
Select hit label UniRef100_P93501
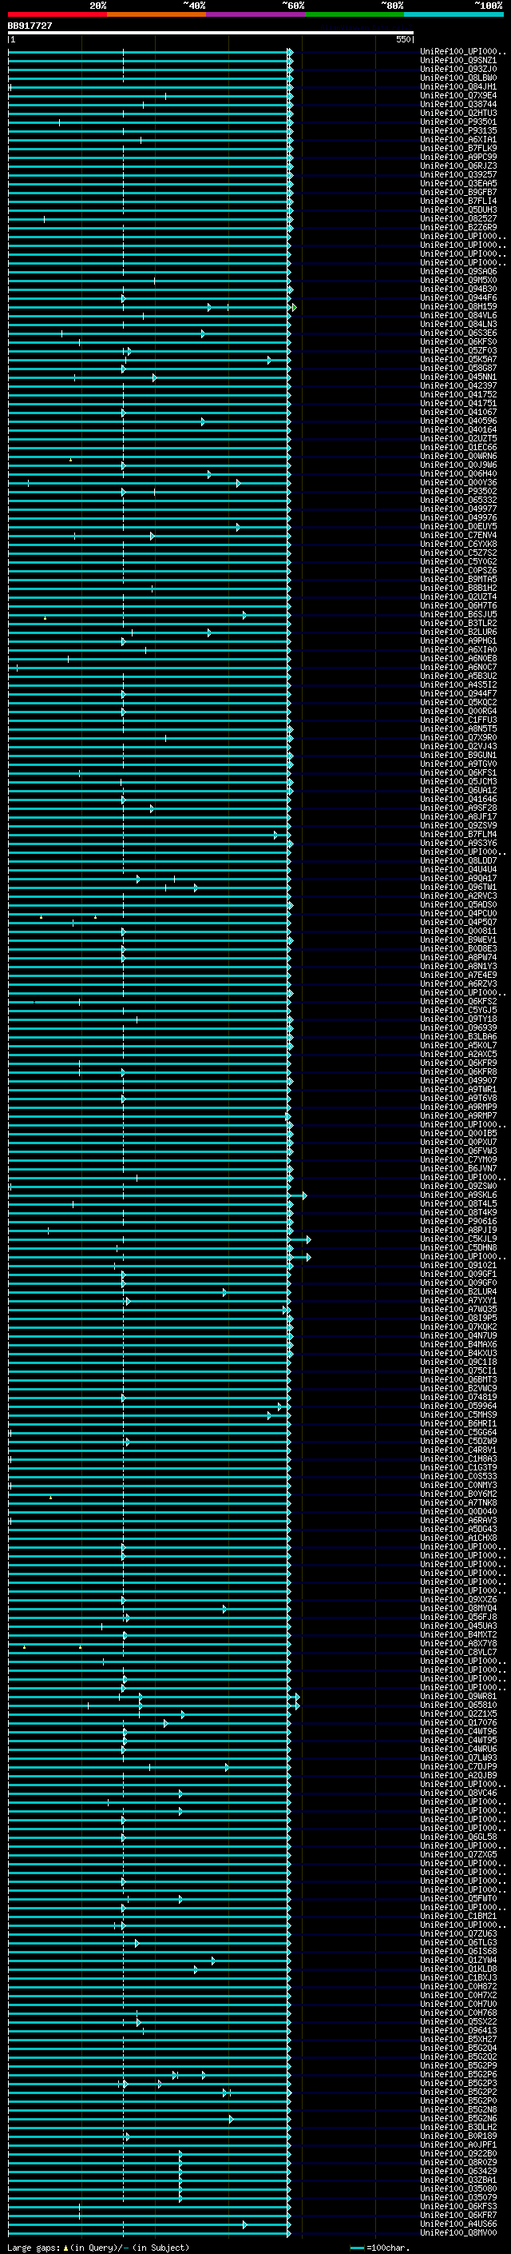pyautogui.click(x=458, y=122)
